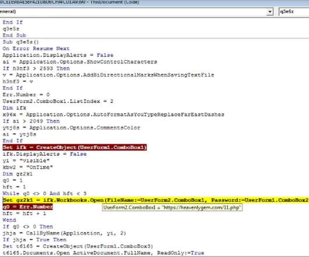
Task: Click 'Set t6165 = CreateObject(UserForm1.ComboBox3)' line
Action: 78,247
